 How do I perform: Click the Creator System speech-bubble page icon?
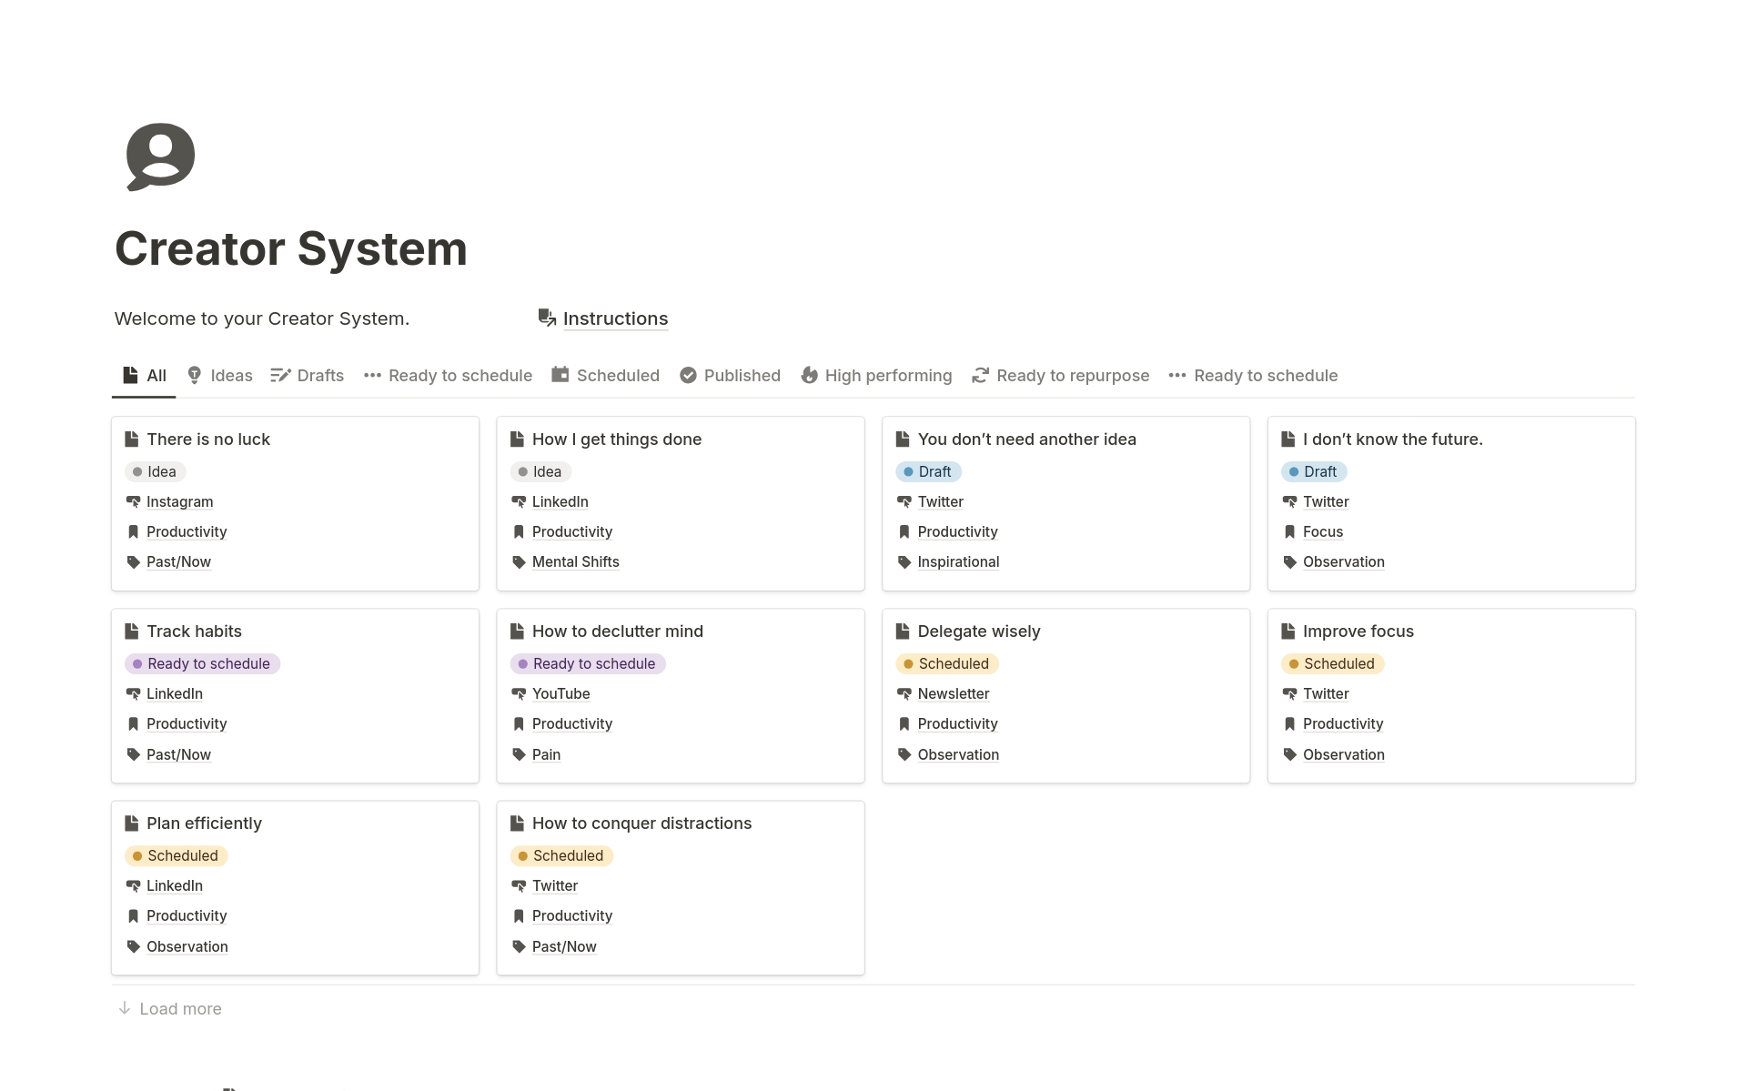[x=160, y=157]
